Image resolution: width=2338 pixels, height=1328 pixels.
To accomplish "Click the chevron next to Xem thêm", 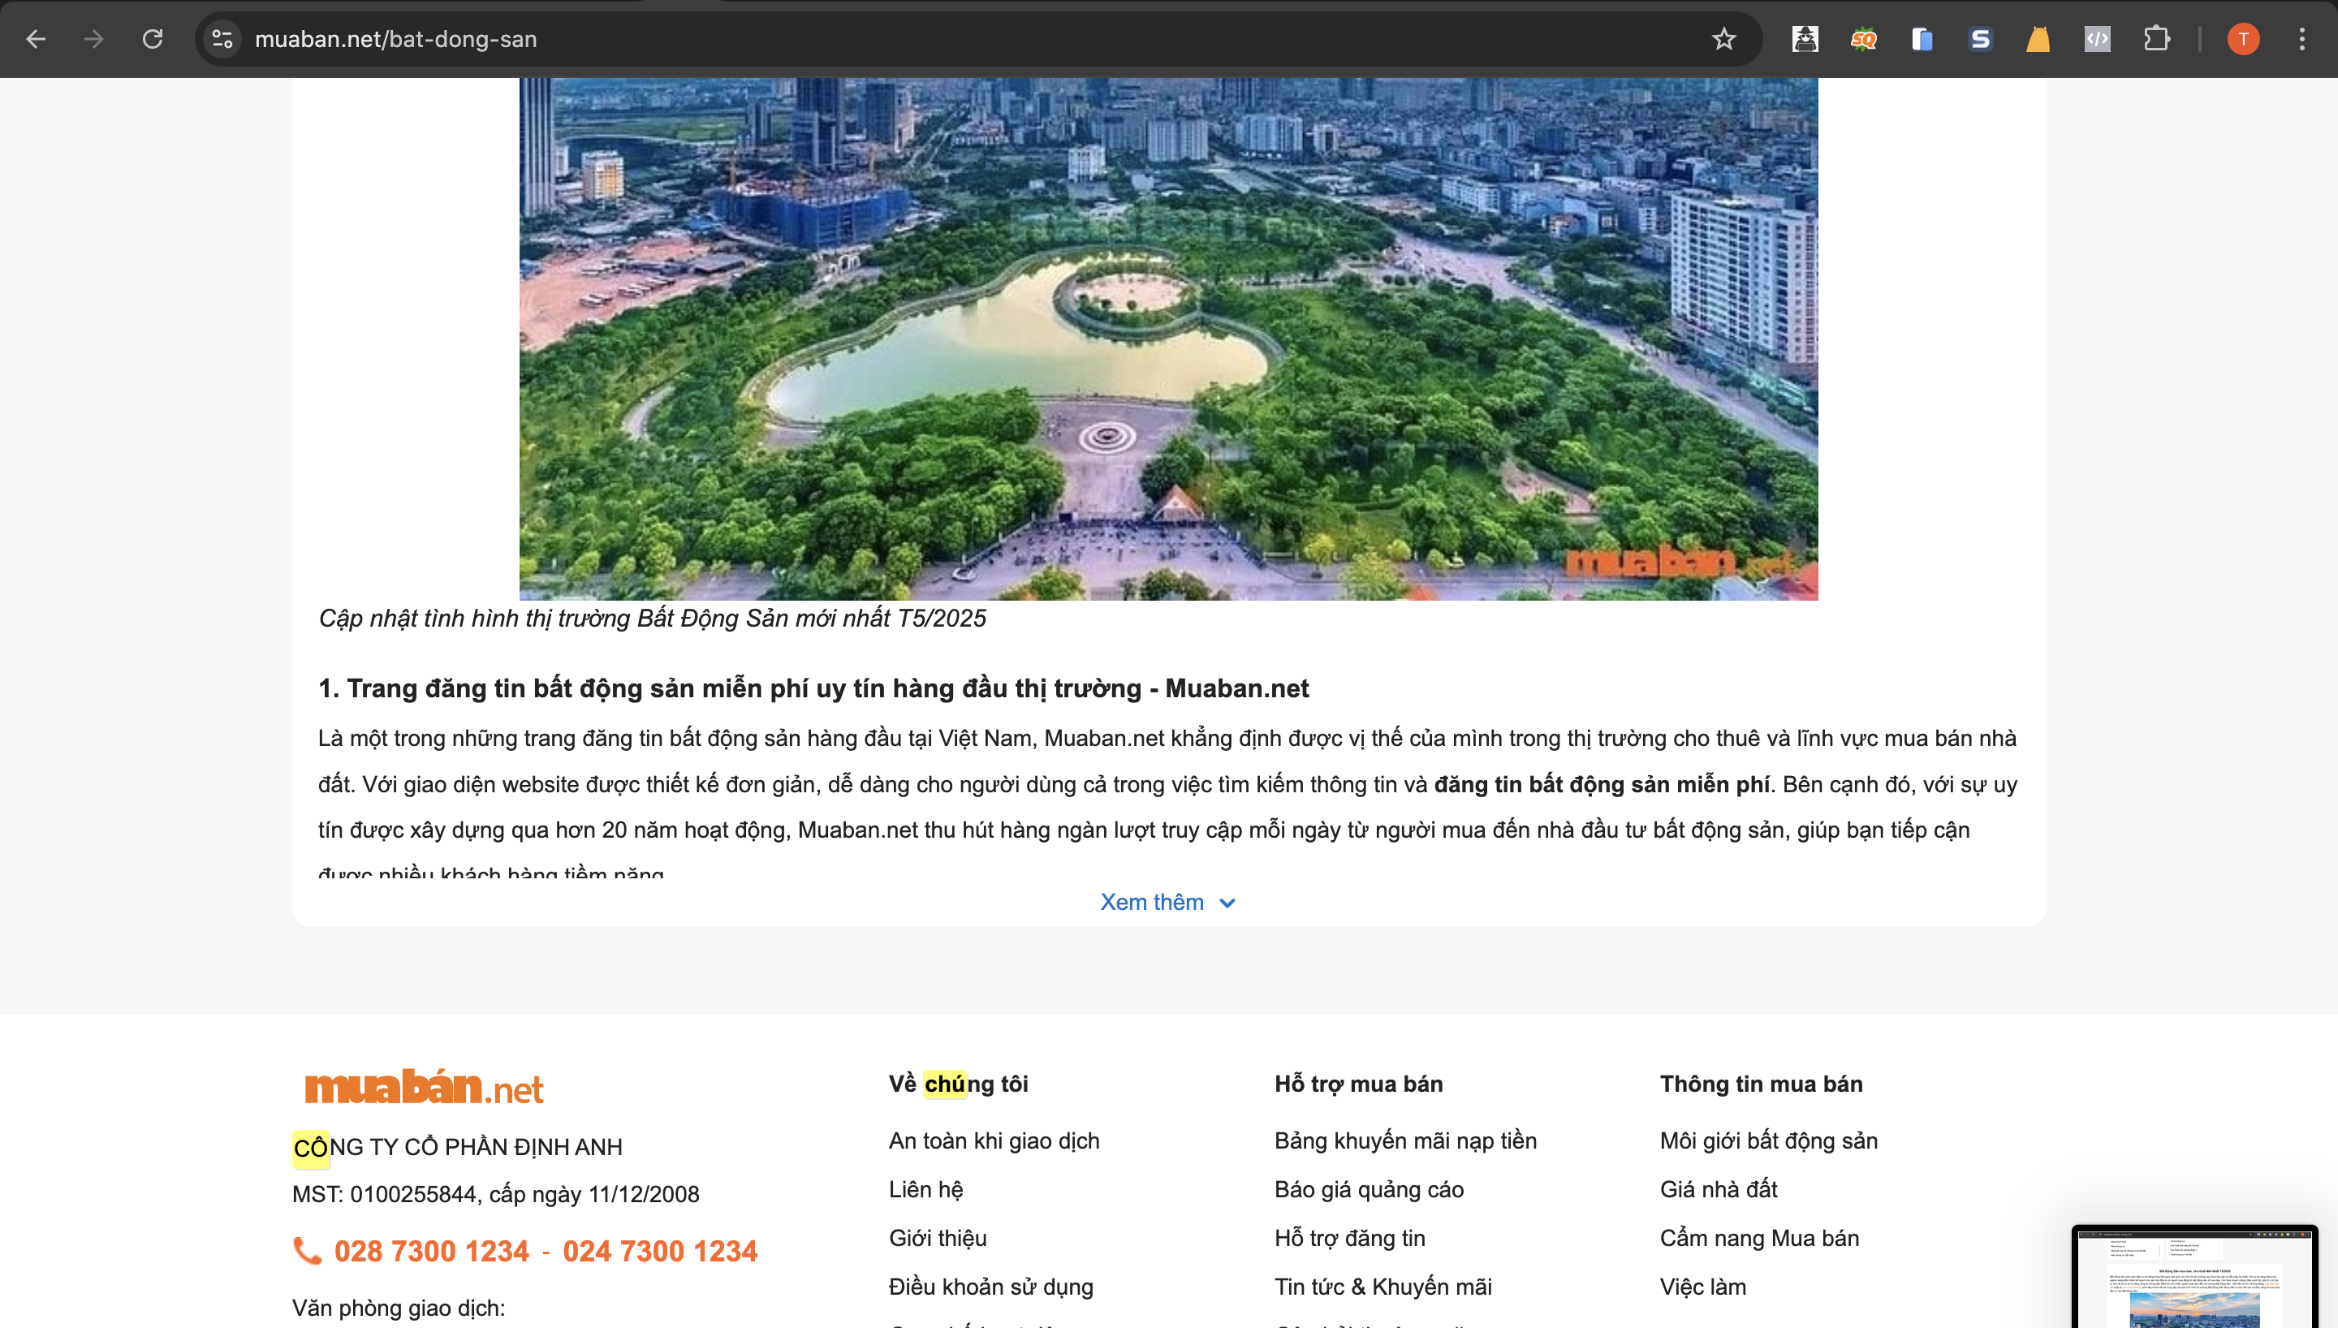I will click(1227, 903).
